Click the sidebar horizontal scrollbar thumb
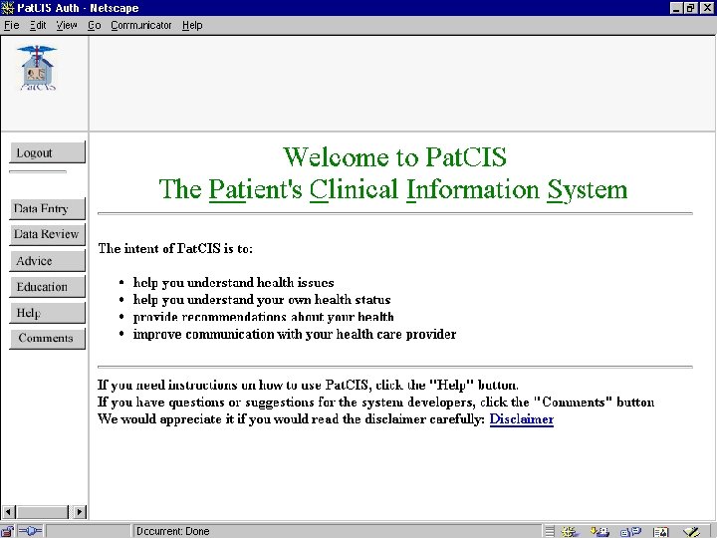The height and width of the screenshot is (538, 717). point(42,512)
